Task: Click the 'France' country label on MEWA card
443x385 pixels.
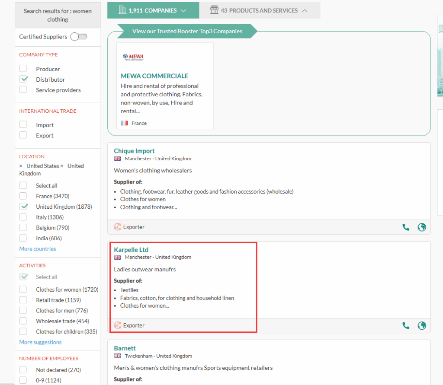Action: click(x=139, y=123)
